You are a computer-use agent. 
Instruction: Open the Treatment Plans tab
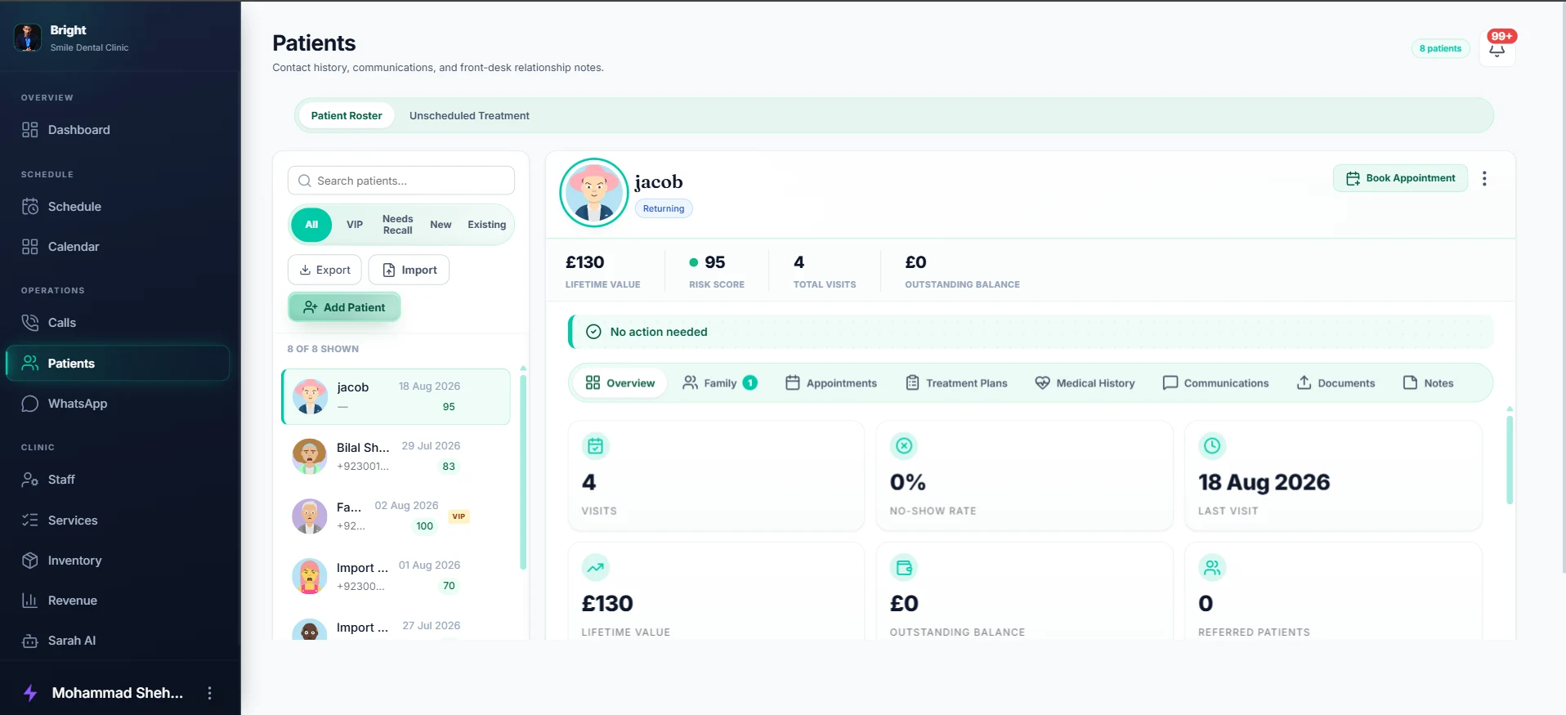(957, 383)
